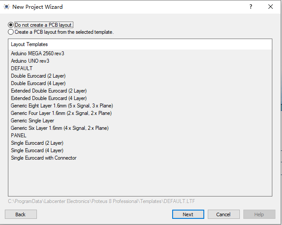The height and width of the screenshot is (225, 282).
Task: Enable 'Create a PCB layout from template'
Action: click(x=11, y=32)
